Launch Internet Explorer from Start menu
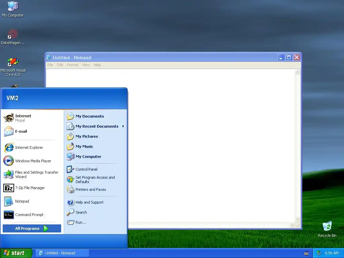344x258 pixels. pyautogui.click(x=32, y=147)
